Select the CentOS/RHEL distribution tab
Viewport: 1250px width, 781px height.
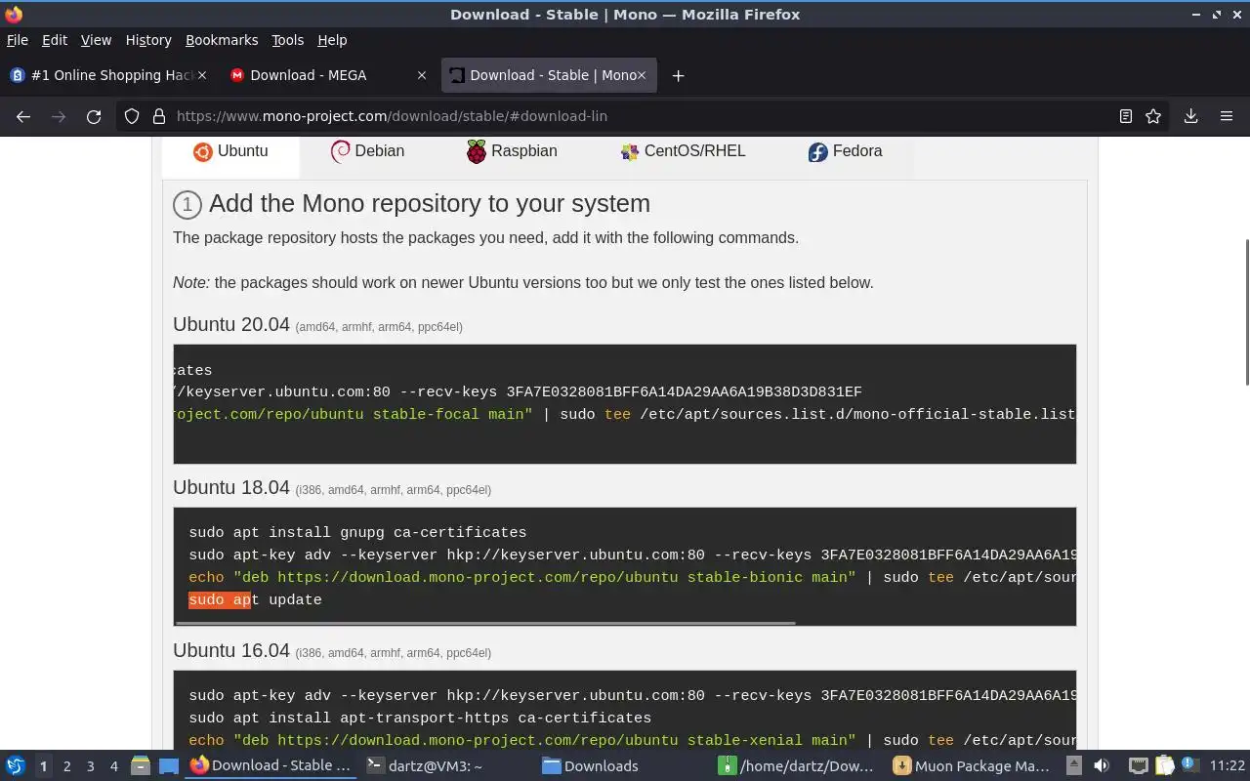coord(683,151)
